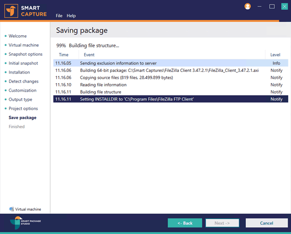Click the Cancel button
Image resolution: width=291 pixels, height=234 pixels.
pyautogui.click(x=266, y=223)
